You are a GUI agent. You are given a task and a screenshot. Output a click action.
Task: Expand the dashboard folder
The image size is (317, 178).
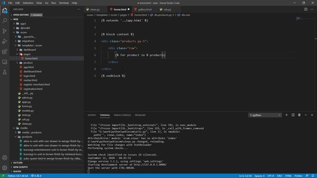47,49
